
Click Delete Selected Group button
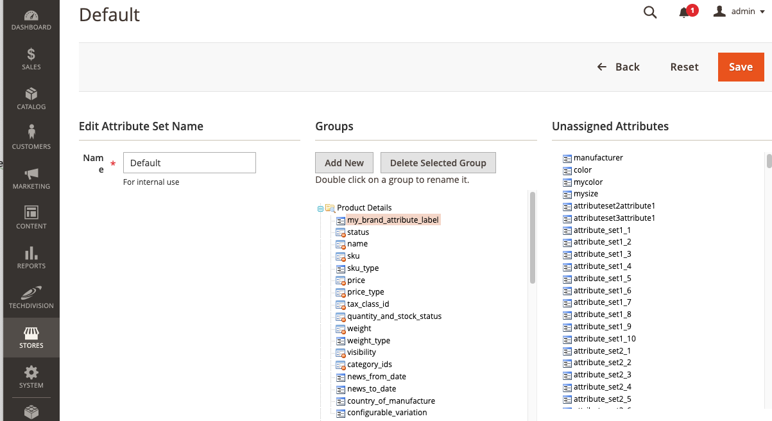(438, 162)
